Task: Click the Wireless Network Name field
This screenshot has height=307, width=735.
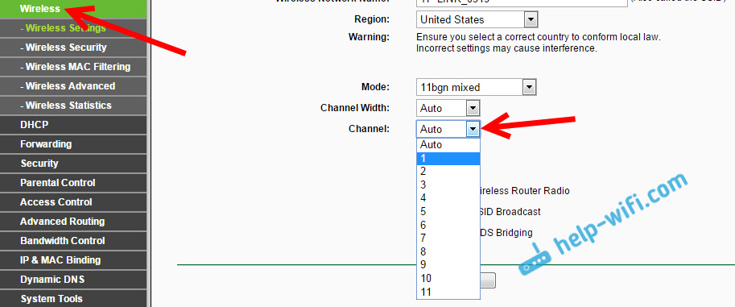Action: click(x=522, y=2)
